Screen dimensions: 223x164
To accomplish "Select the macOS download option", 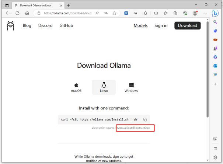I will coord(76,87).
